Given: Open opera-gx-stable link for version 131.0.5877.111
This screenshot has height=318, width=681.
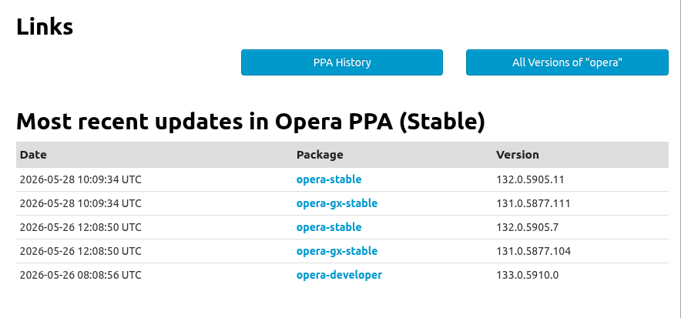Looking at the screenshot, I should click(337, 203).
